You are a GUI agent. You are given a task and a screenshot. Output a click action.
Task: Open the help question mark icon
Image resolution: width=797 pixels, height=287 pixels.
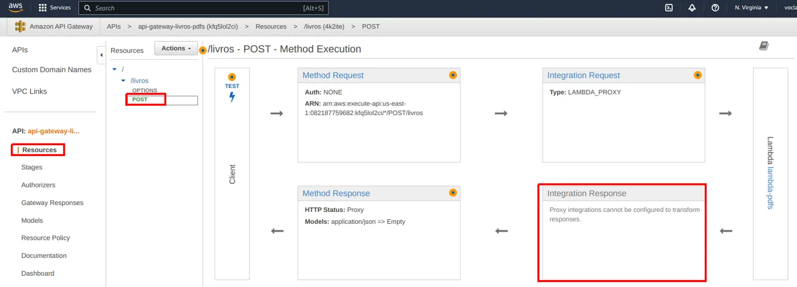pyautogui.click(x=716, y=8)
